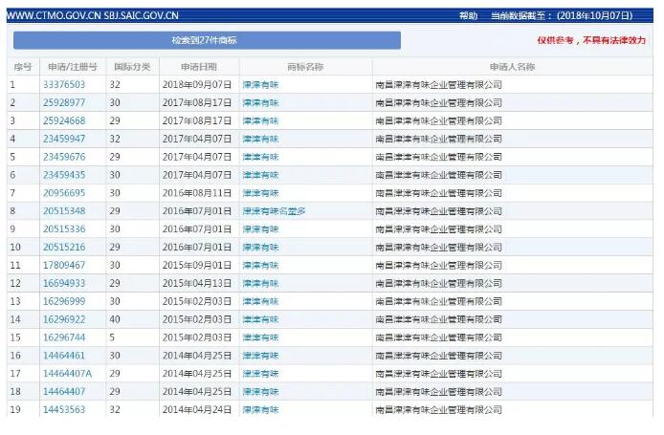Open registration number 20956695
The height and width of the screenshot is (435, 664).
pos(64,193)
